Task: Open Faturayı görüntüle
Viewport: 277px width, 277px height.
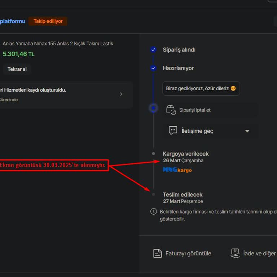Action: click(x=188, y=254)
